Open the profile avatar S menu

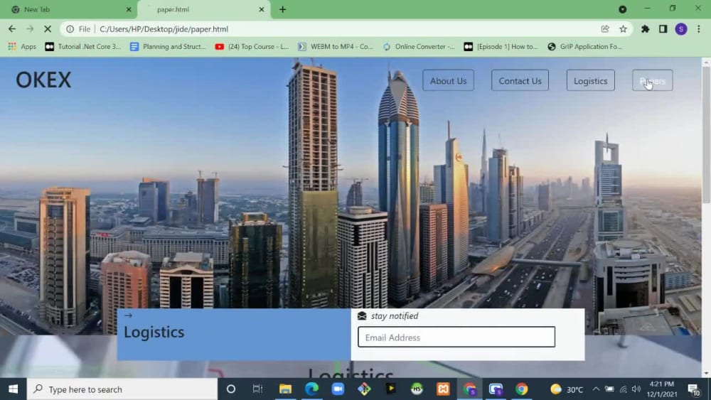[681, 29]
